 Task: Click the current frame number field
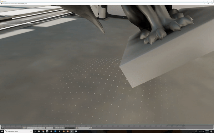(x=50, y=128)
